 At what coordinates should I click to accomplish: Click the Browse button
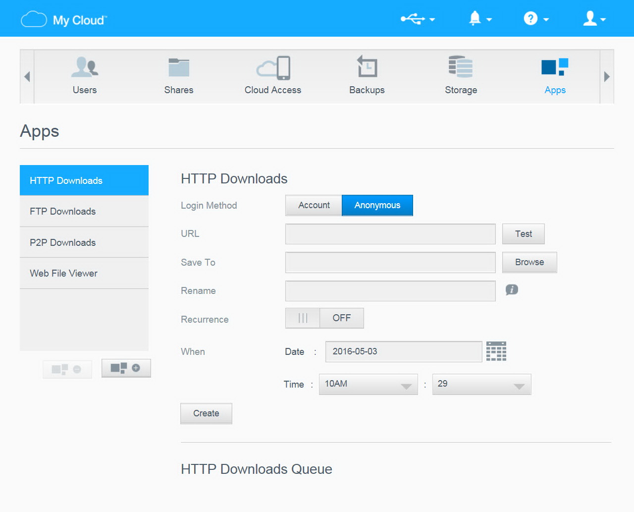pyautogui.click(x=529, y=262)
